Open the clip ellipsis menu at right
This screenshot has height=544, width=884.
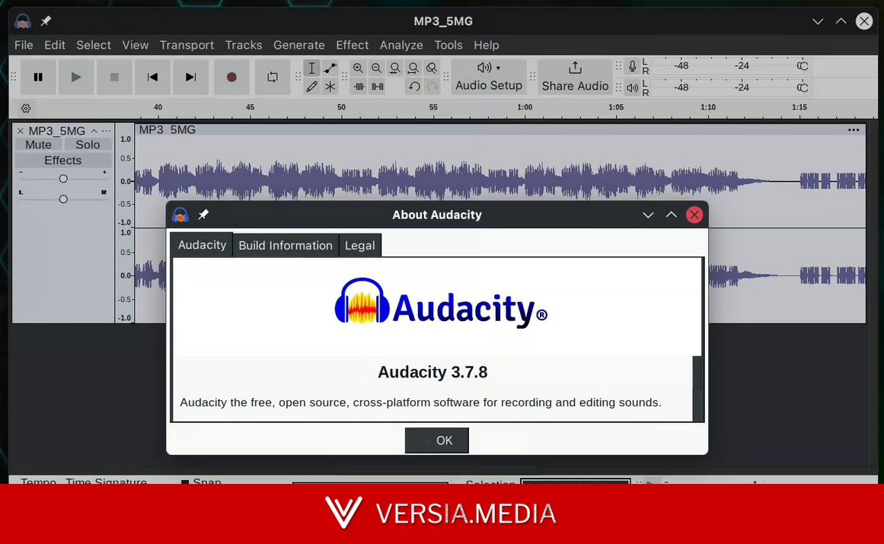pyautogui.click(x=854, y=129)
